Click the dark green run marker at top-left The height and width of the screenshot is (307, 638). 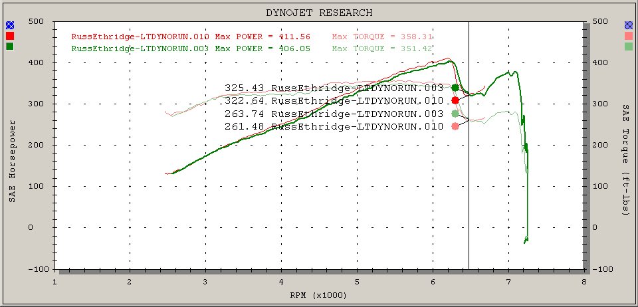9,47
